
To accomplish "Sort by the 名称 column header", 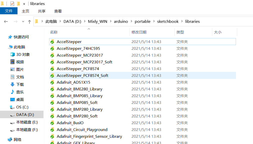I will [54, 32].
